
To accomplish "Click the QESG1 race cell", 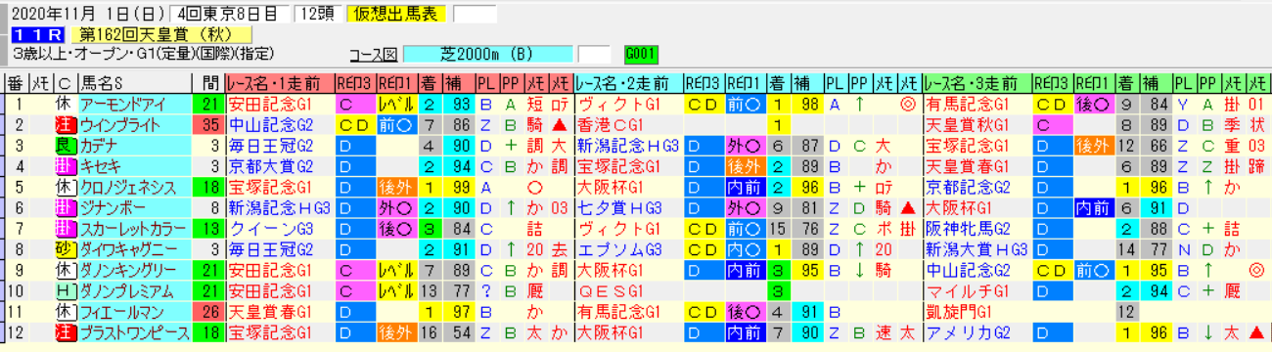I will [x=628, y=290].
